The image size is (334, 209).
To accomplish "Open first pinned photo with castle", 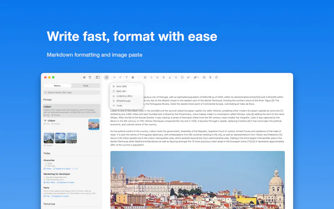I will point(49,138).
